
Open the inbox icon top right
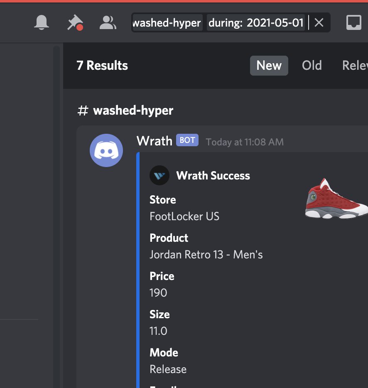[353, 23]
